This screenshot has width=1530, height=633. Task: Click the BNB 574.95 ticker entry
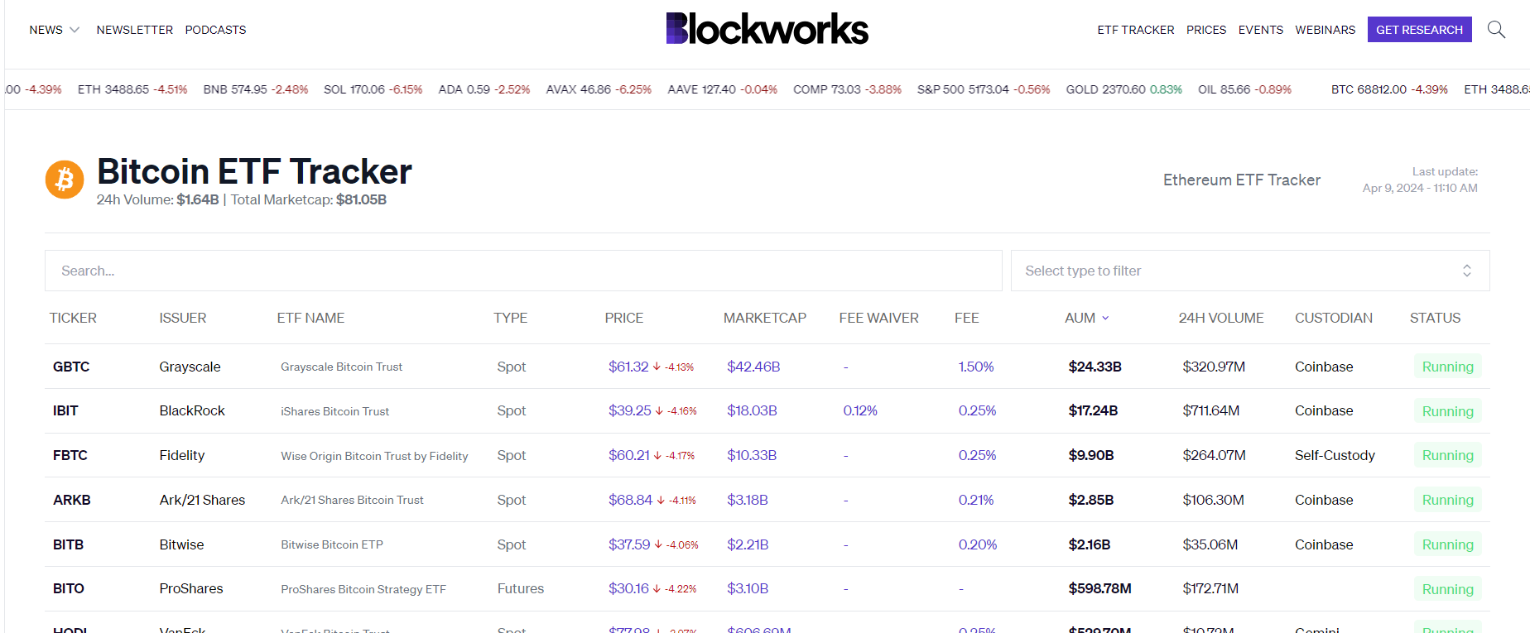click(x=255, y=89)
